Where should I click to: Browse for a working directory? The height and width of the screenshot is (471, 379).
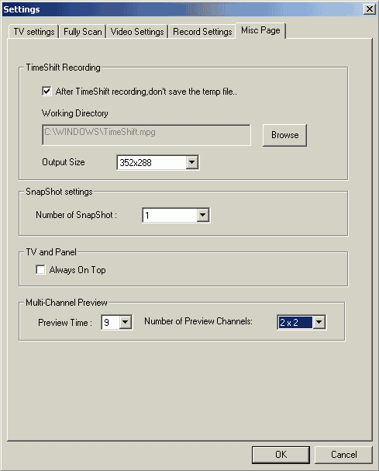(284, 135)
